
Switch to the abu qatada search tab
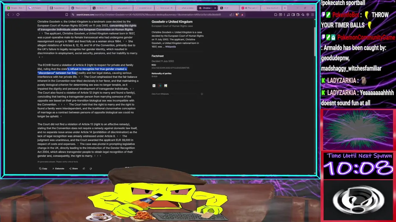pyautogui.click(x=123, y=8)
